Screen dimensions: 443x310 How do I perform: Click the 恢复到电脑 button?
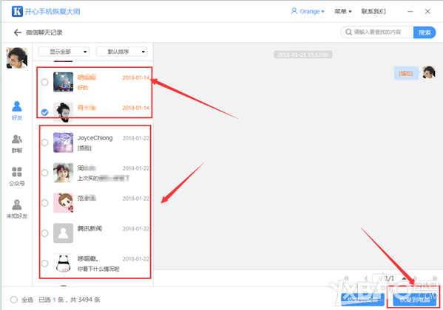click(415, 300)
